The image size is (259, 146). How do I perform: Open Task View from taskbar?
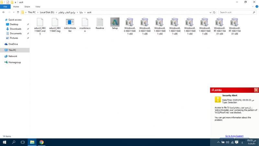tap(23, 142)
